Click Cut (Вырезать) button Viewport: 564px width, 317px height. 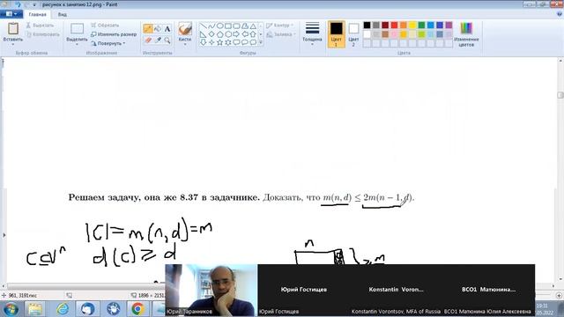click(x=40, y=26)
